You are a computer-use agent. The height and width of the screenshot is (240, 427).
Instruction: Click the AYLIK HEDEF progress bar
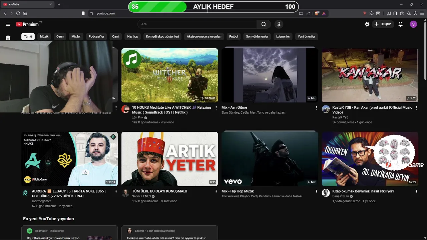click(x=213, y=7)
